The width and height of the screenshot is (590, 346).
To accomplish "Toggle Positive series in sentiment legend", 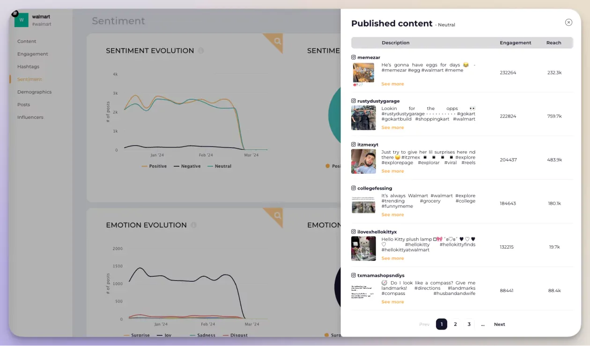I will (x=154, y=166).
